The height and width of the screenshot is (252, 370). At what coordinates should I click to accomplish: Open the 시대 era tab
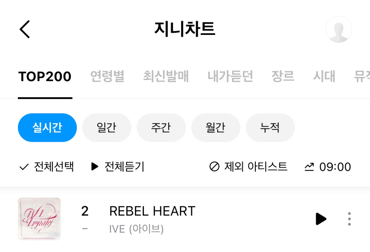coord(324,77)
